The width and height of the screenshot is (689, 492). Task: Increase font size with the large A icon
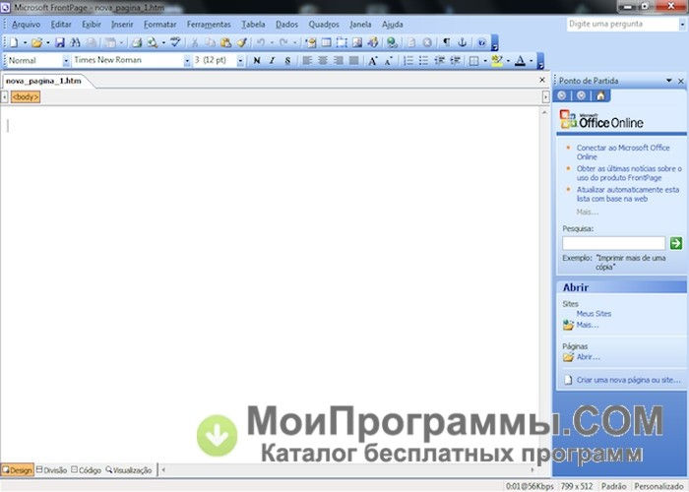[x=373, y=61]
